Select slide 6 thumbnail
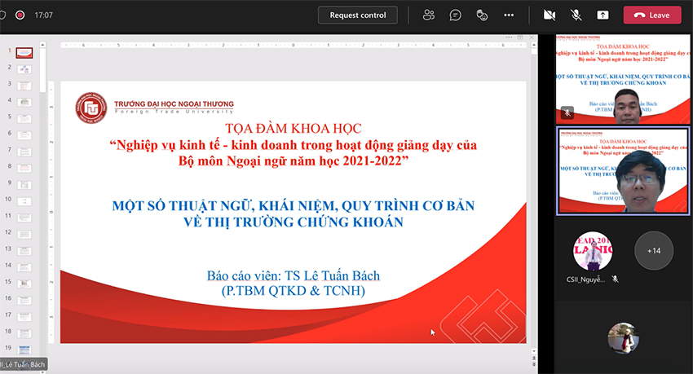This screenshot has width=693, height=374. click(24, 135)
